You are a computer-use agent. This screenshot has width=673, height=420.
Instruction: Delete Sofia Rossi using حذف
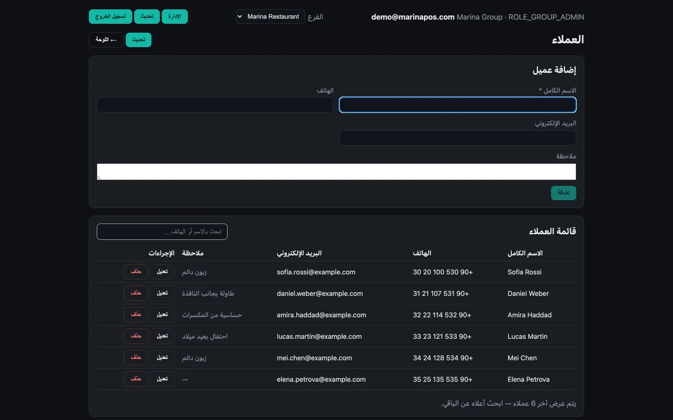coord(136,272)
